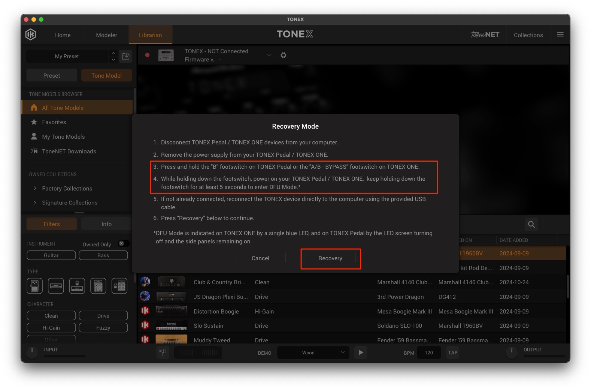The image size is (591, 390).
Task: Click the OUTPUT knob
Action: 512,352
